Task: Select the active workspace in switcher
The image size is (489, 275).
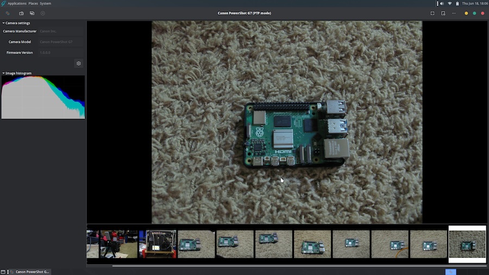Action: [450, 272]
